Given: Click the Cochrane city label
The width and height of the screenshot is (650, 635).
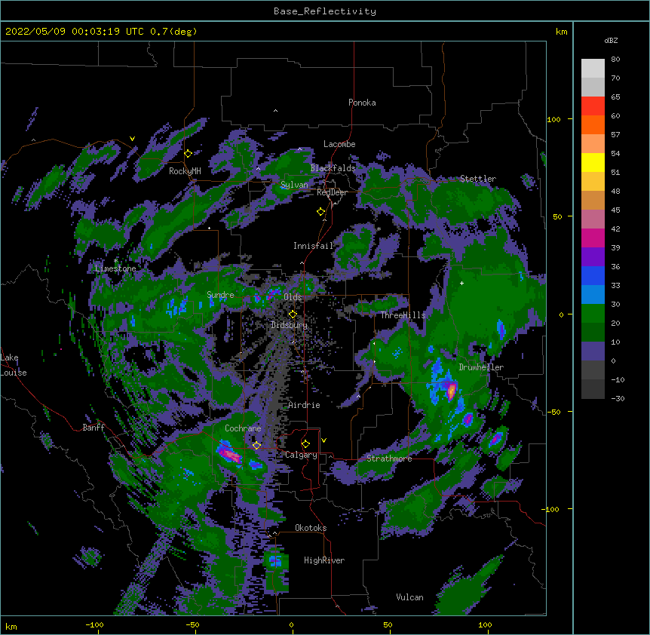Looking at the screenshot, I should tap(243, 428).
